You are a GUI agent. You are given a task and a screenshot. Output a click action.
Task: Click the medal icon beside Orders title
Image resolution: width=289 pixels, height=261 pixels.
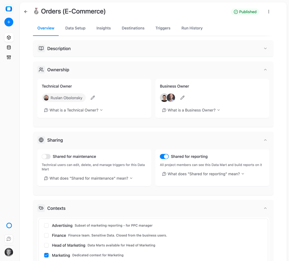tap(36, 11)
